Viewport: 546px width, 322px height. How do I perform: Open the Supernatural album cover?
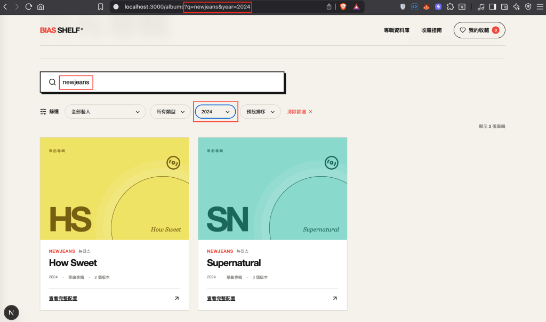[x=272, y=188]
